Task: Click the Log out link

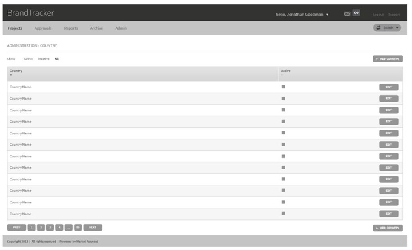Action: click(378, 15)
